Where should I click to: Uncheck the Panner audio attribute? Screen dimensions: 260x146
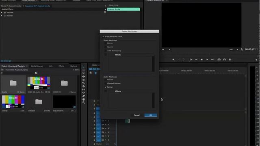[106, 87]
